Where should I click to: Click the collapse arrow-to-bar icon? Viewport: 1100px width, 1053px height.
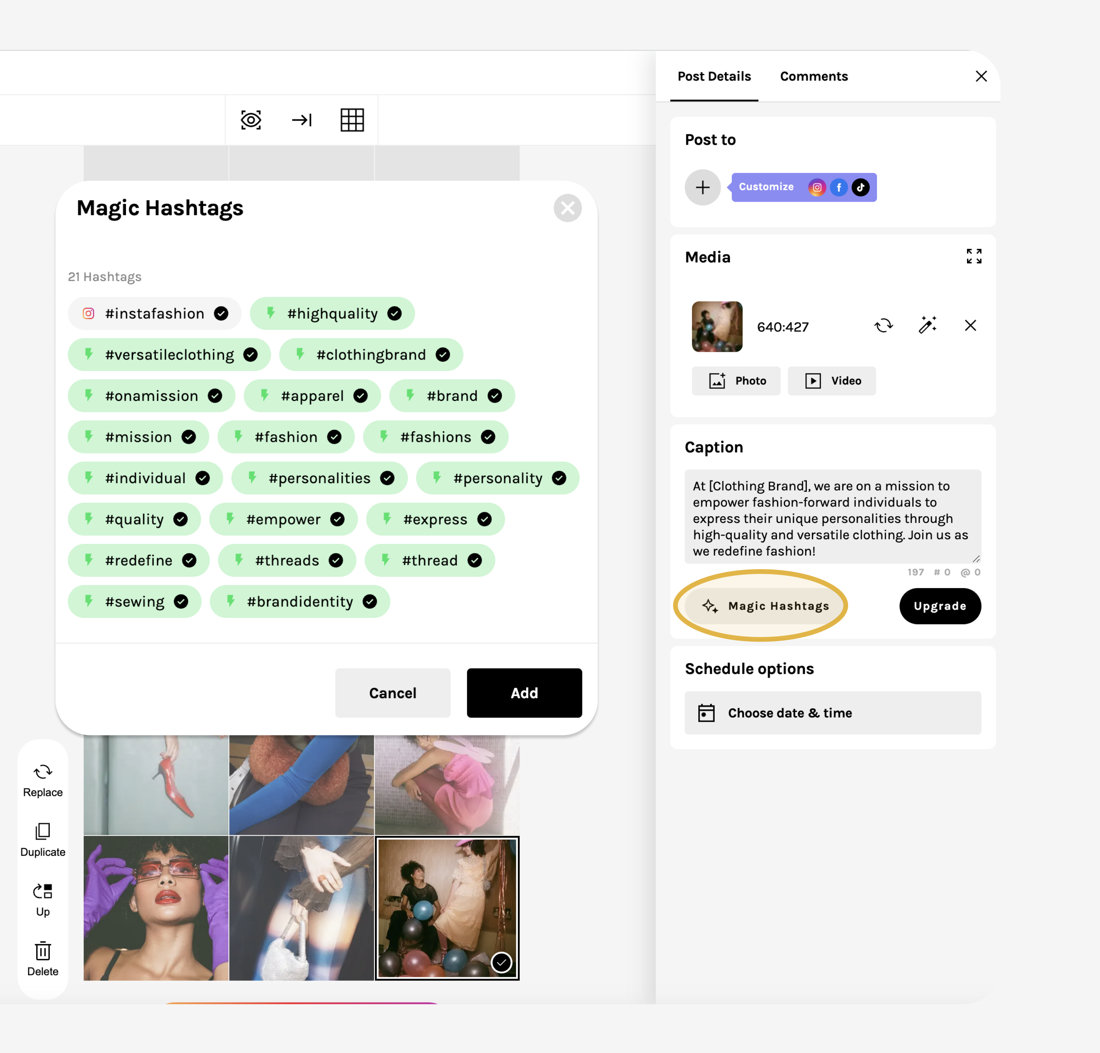tap(302, 120)
